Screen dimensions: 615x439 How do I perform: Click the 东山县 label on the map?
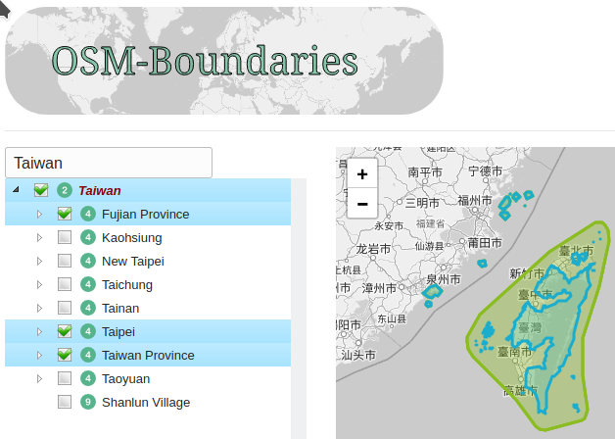click(392, 318)
